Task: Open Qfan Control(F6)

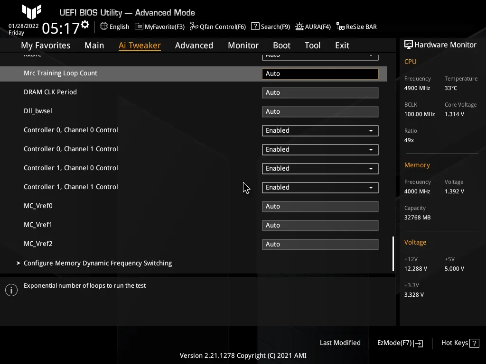Action: click(218, 27)
